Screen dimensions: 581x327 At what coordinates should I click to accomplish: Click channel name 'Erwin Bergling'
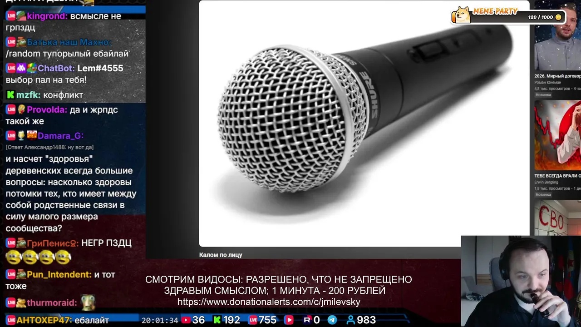(547, 182)
